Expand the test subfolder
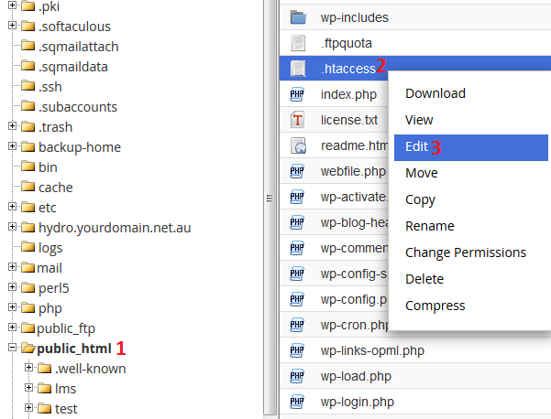This screenshot has height=419, width=551. [28, 408]
